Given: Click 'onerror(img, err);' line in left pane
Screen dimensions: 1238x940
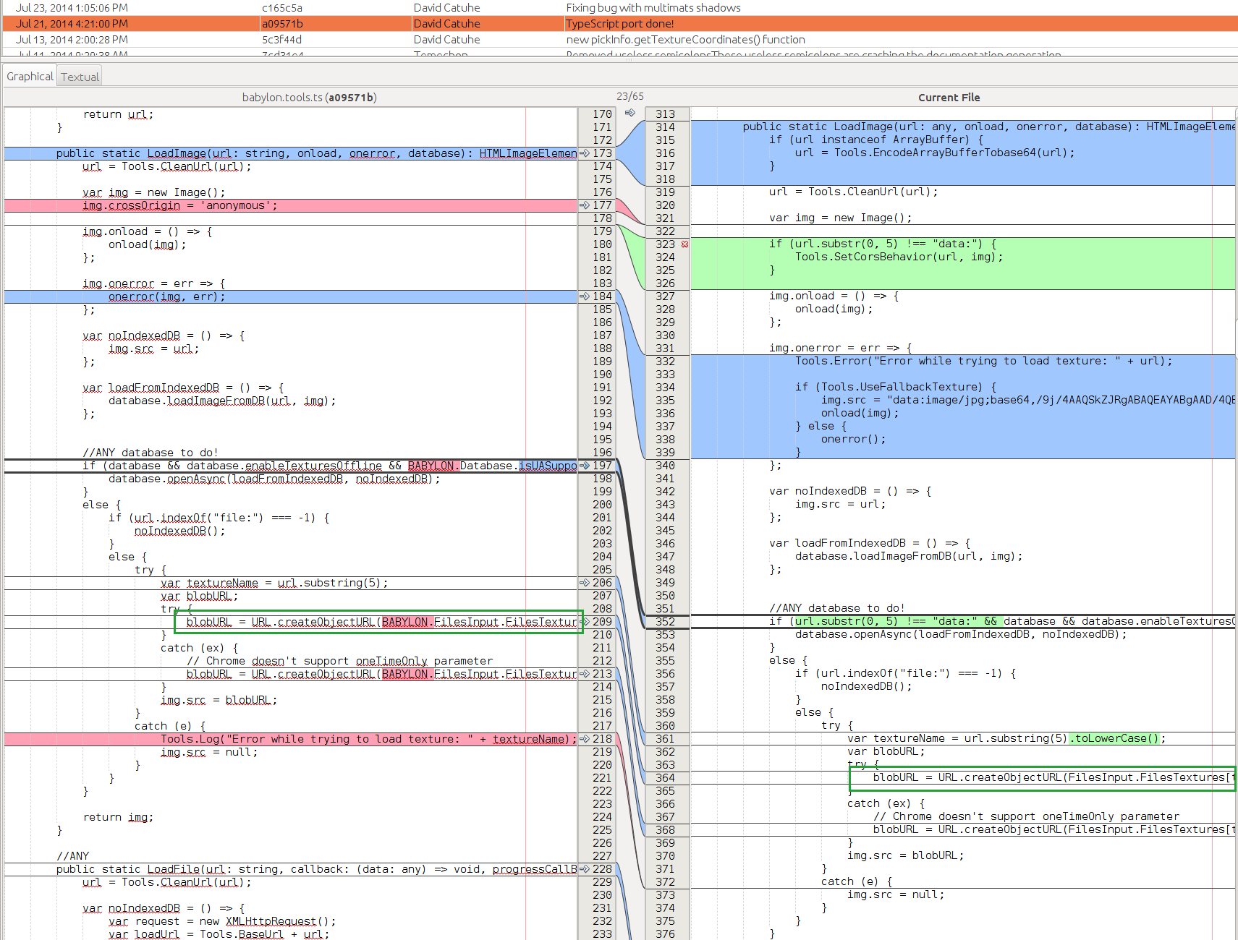Looking at the screenshot, I should (x=166, y=296).
